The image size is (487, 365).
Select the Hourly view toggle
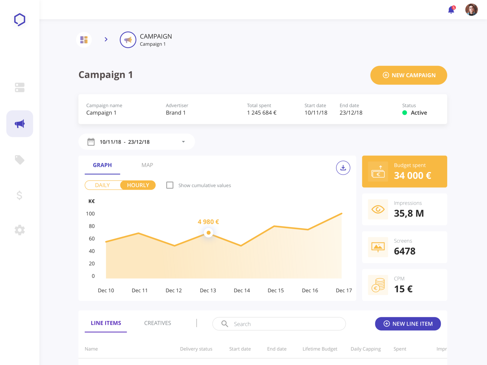(138, 185)
